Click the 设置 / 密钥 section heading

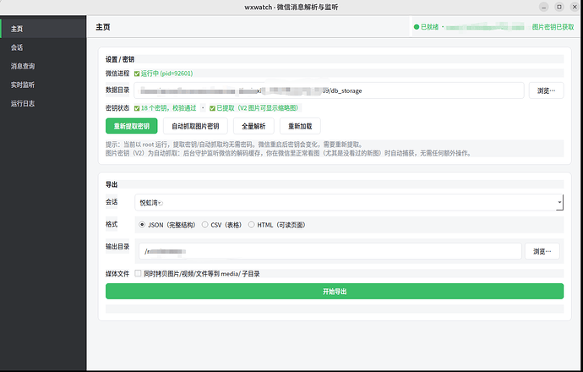click(120, 59)
